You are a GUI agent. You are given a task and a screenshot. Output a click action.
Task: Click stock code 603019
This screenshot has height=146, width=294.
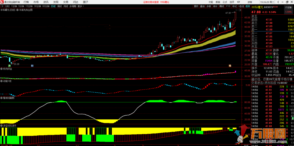click(268, 7)
